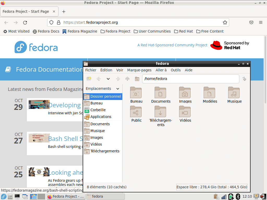This screenshot has height=200, width=267.
Task: Open Applications in the sidebar
Action: click(x=103, y=117)
